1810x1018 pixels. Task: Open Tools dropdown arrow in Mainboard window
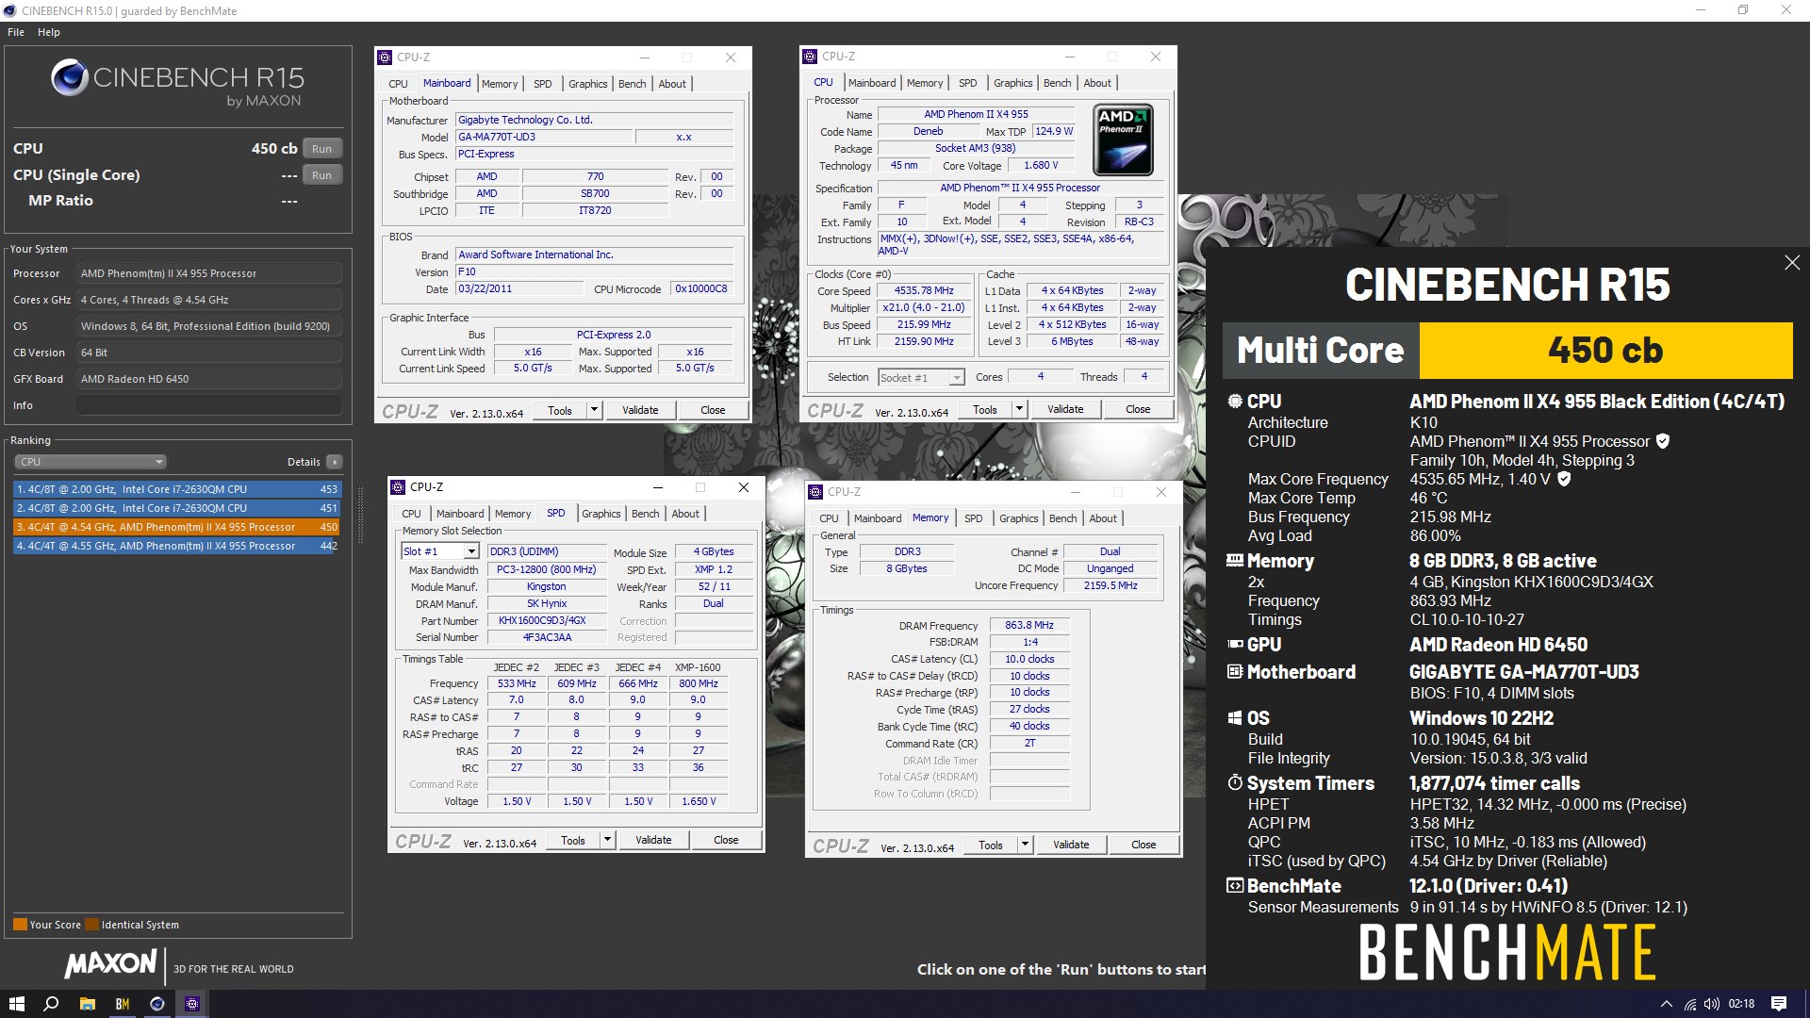tap(594, 410)
